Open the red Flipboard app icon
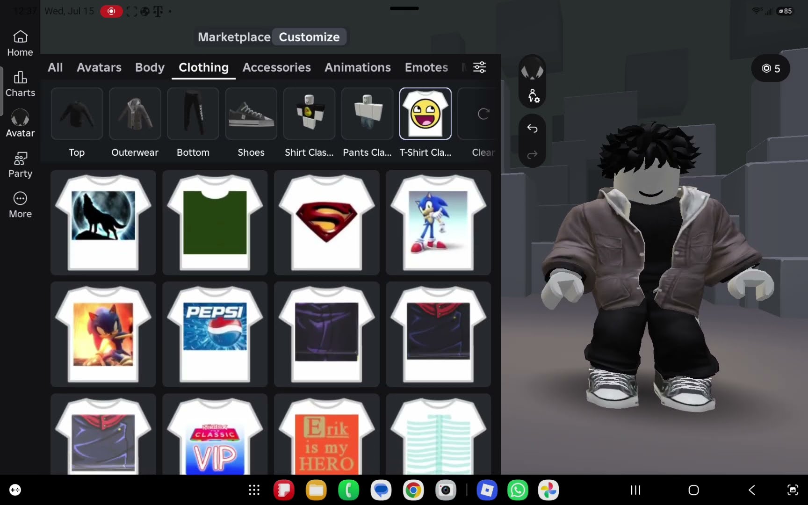This screenshot has width=808, height=505. (x=284, y=490)
